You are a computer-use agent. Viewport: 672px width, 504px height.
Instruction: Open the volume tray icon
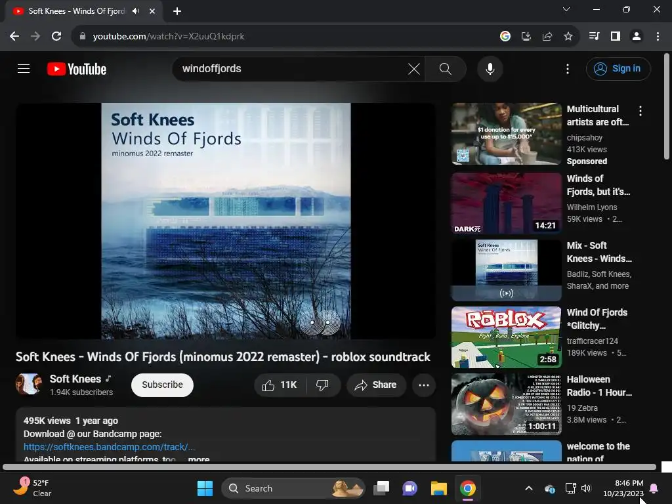point(586,488)
